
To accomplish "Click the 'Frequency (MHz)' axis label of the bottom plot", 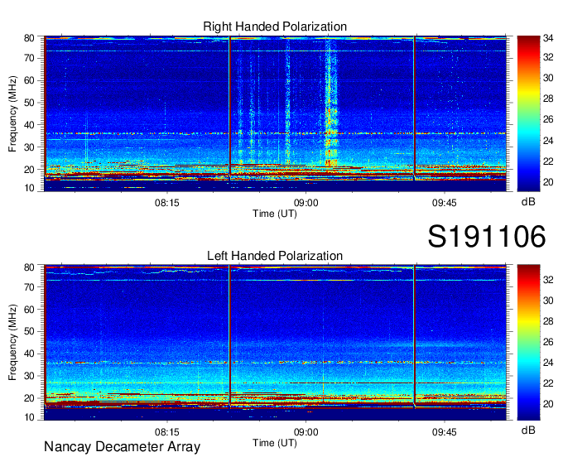I will click(12, 343).
